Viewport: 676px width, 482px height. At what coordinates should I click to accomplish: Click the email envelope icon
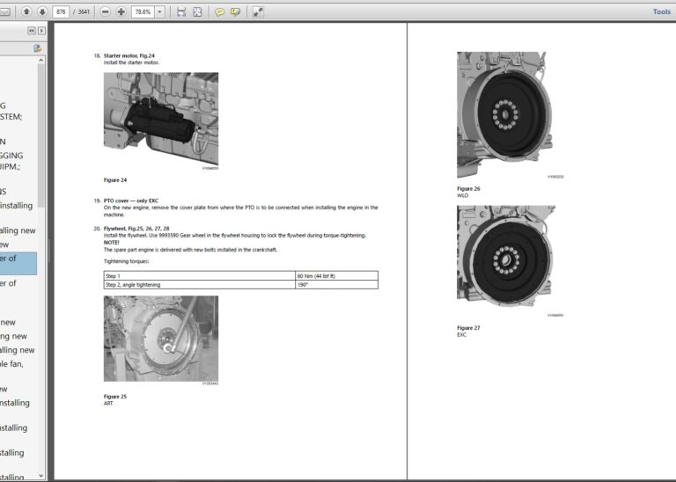click(x=6, y=11)
